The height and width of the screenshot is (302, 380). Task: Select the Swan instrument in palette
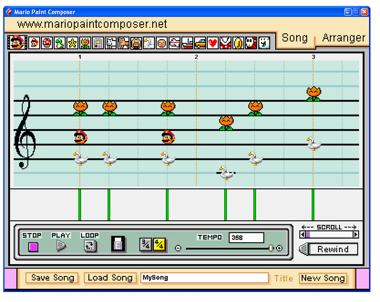149,43
